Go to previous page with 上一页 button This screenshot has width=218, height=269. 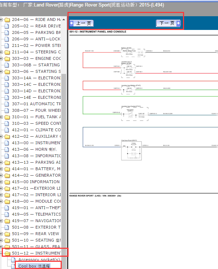[82, 23]
